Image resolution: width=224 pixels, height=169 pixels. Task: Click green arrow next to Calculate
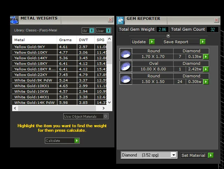[x=77, y=140]
